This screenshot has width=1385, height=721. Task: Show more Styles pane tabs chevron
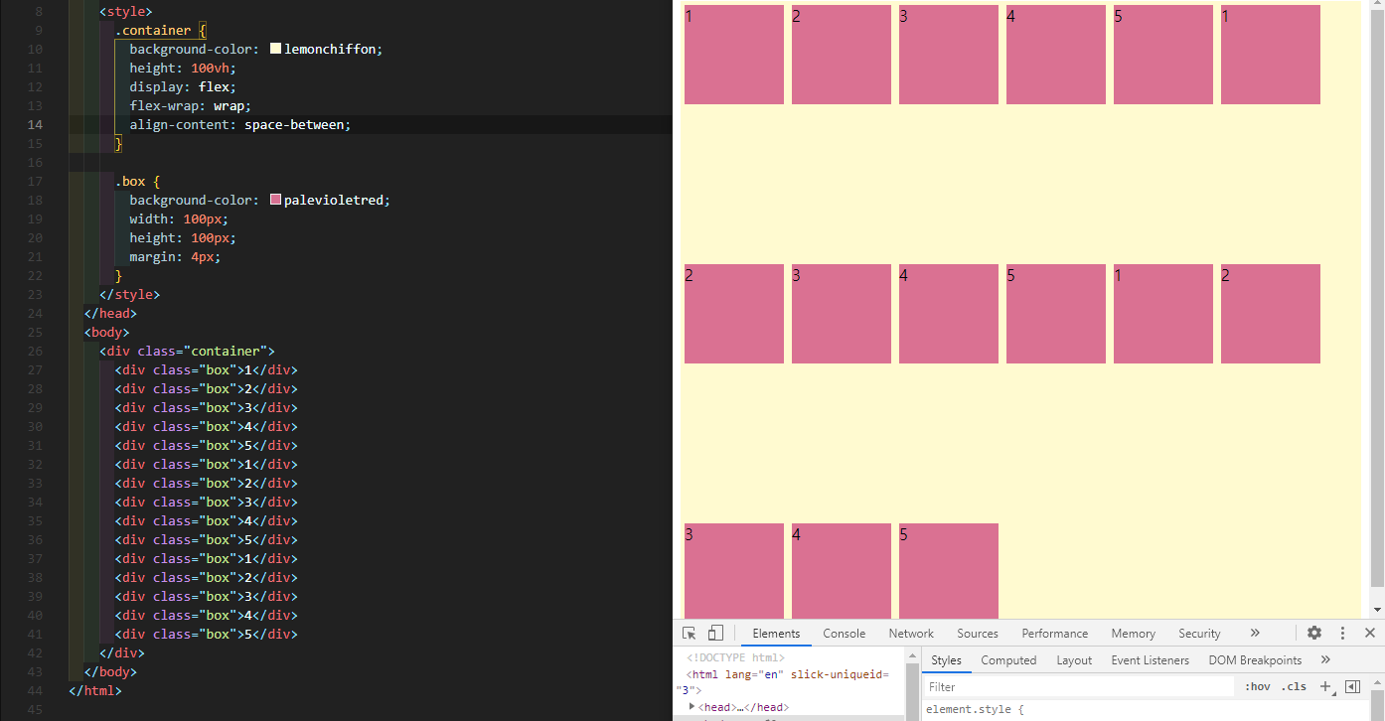coord(1325,659)
